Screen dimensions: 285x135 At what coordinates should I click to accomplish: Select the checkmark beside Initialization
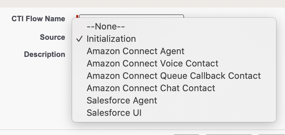(x=79, y=39)
